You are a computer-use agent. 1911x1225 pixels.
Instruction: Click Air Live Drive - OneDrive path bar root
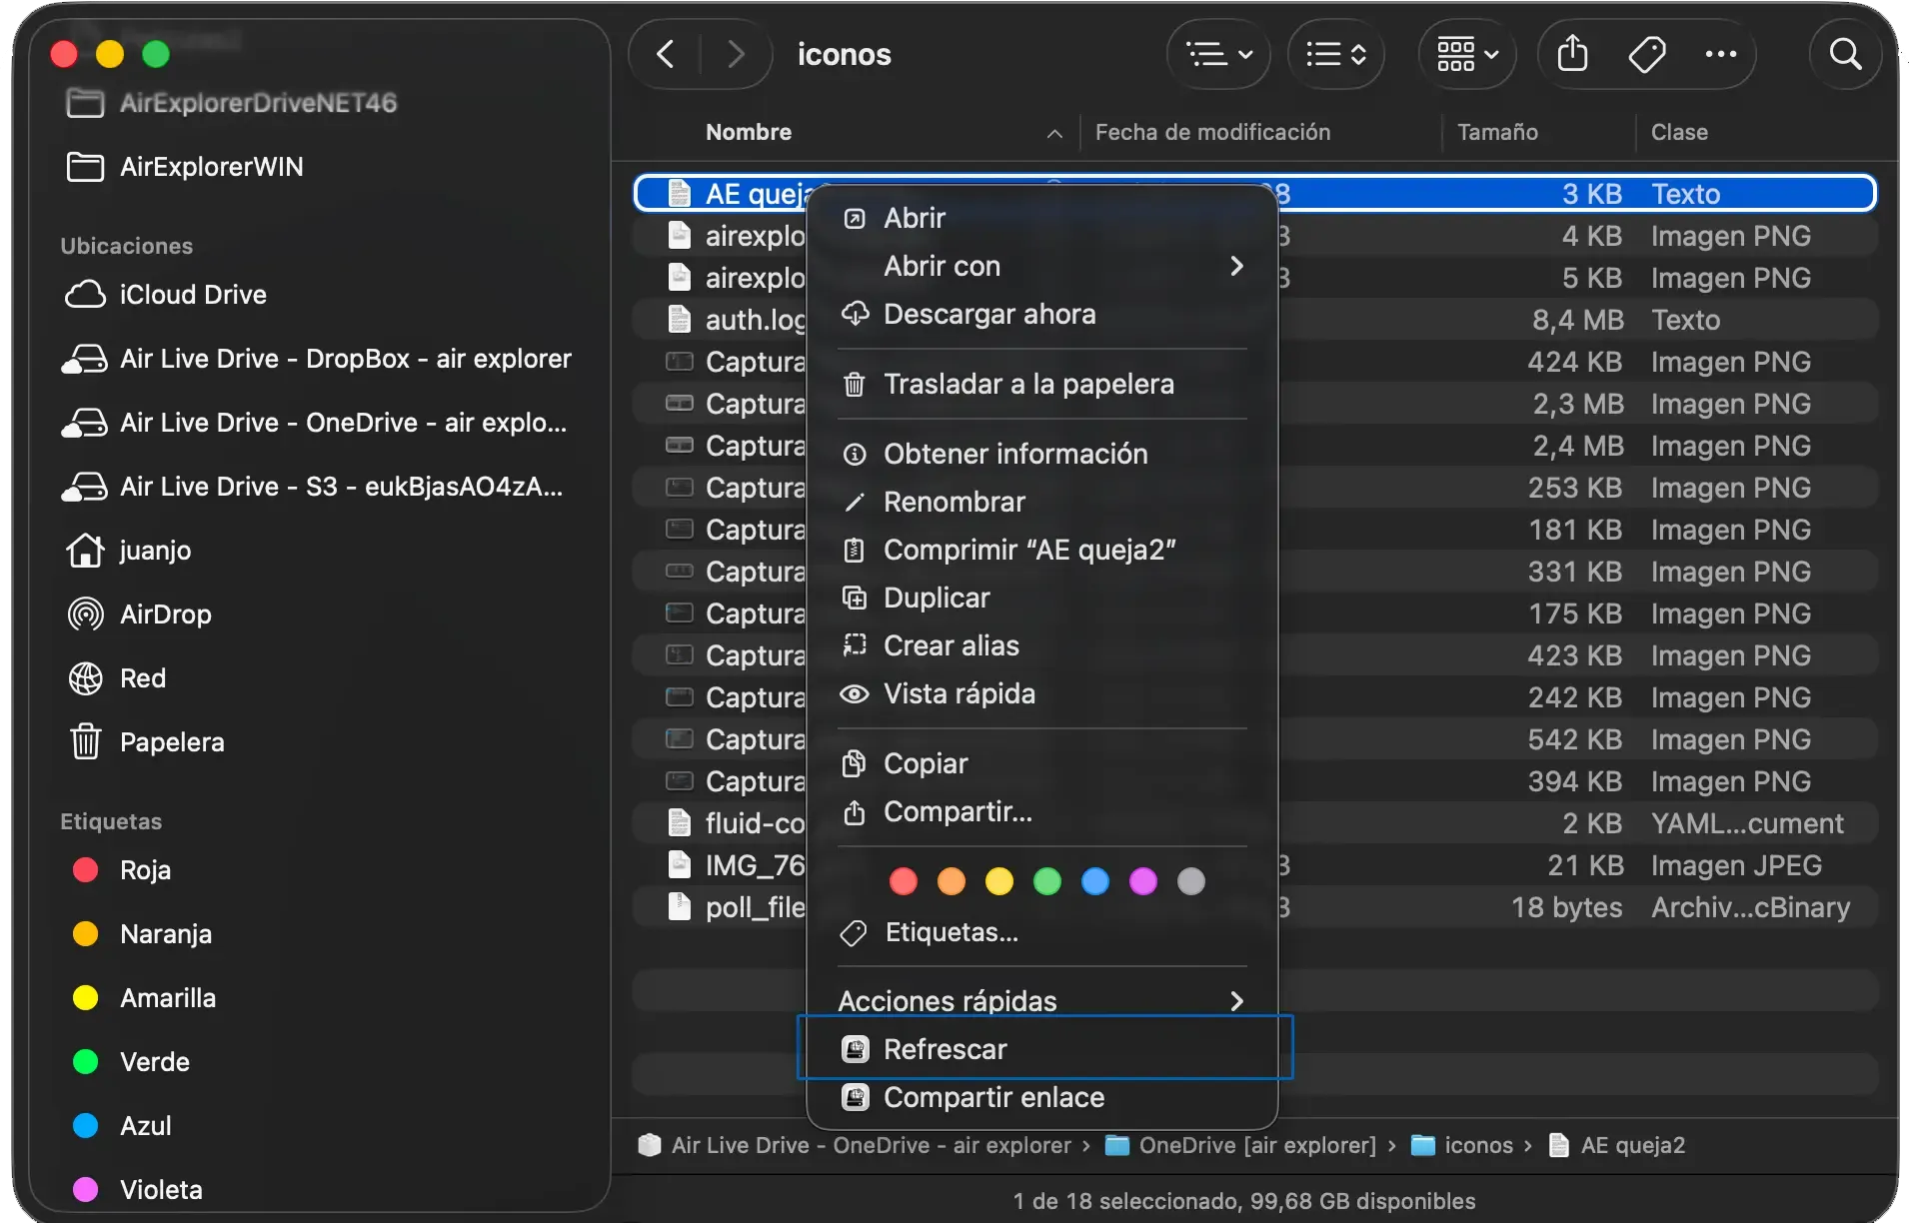[x=856, y=1145]
